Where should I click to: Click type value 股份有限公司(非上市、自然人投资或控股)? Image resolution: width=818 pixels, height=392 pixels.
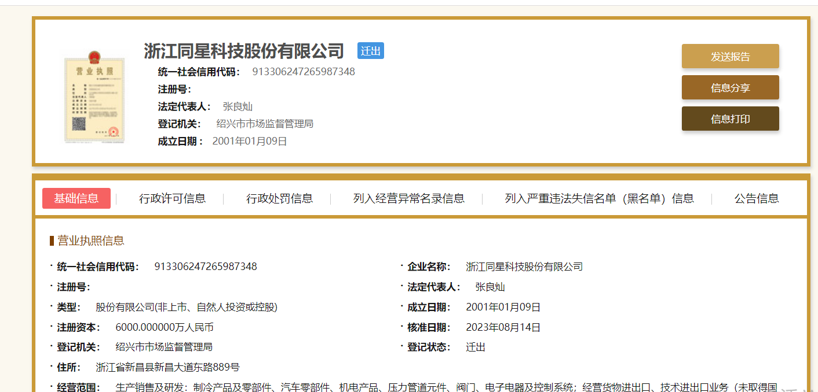point(187,307)
